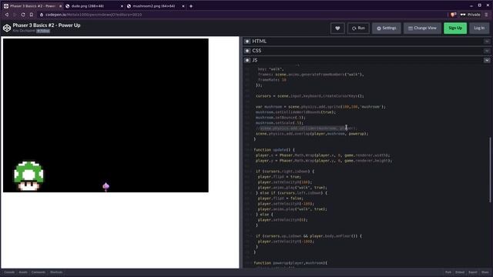Click the Private window indicator

pos(471,15)
